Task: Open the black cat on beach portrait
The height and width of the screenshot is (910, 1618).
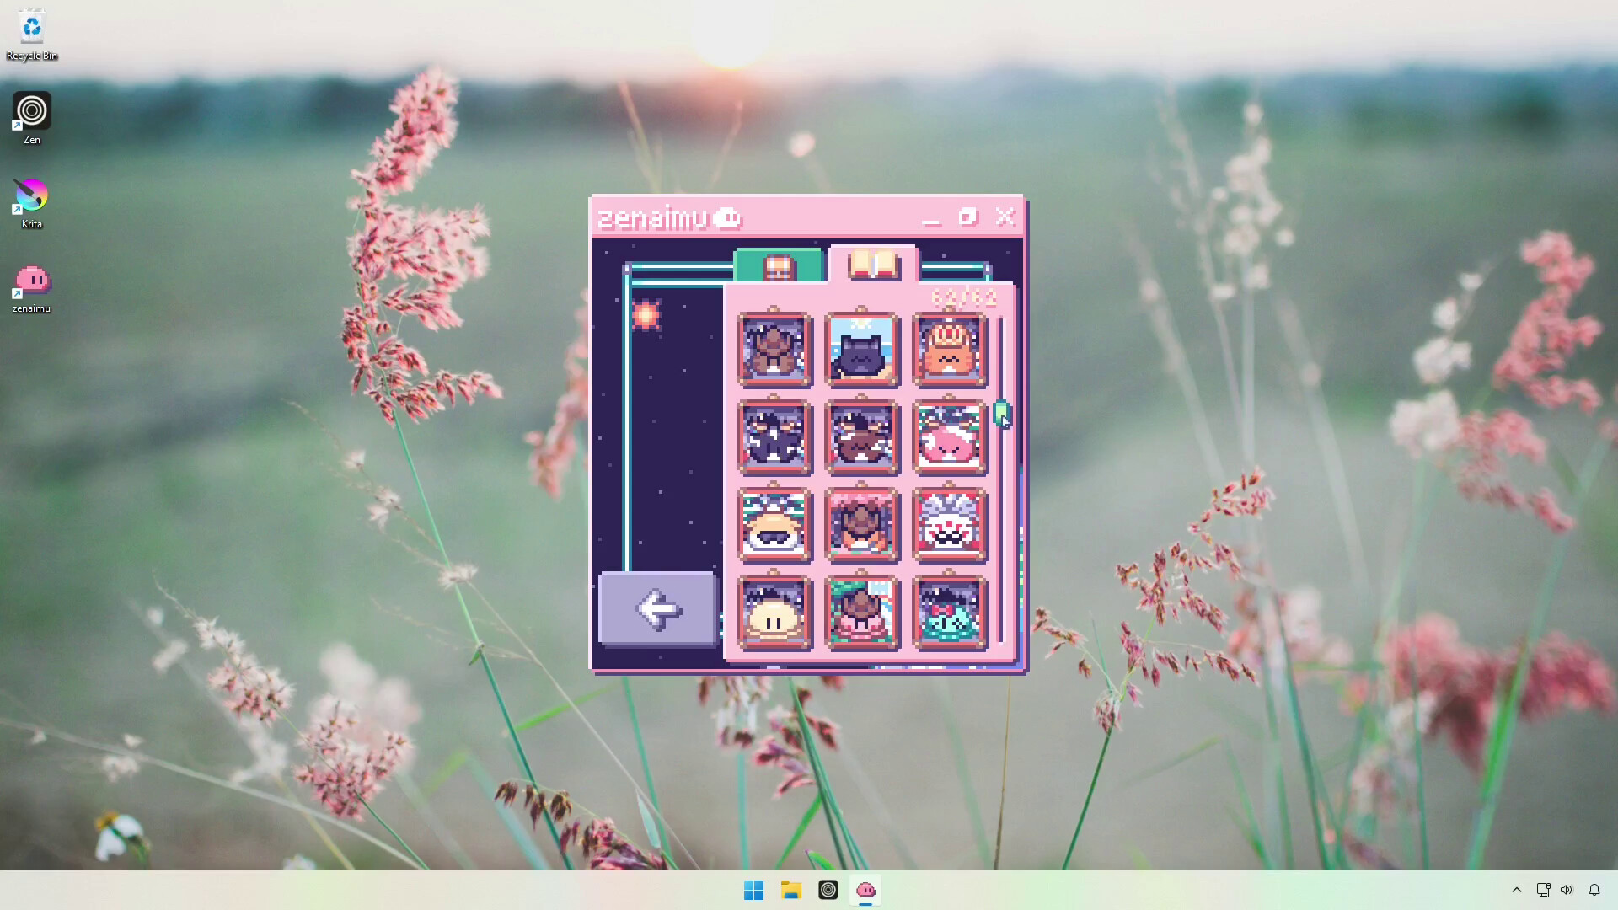Action: pos(862,350)
